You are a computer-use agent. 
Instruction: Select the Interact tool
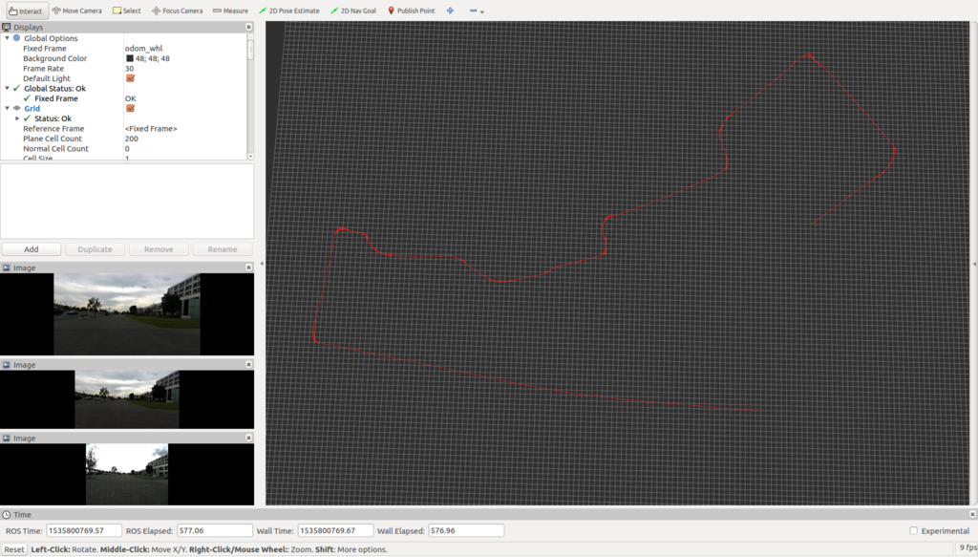coord(26,11)
